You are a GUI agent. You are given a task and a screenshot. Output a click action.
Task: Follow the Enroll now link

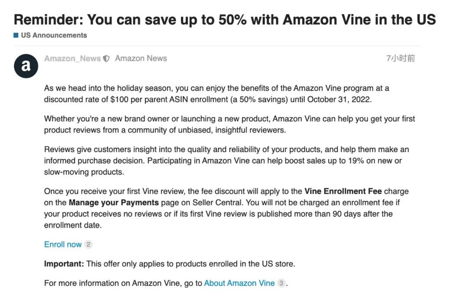63,245
